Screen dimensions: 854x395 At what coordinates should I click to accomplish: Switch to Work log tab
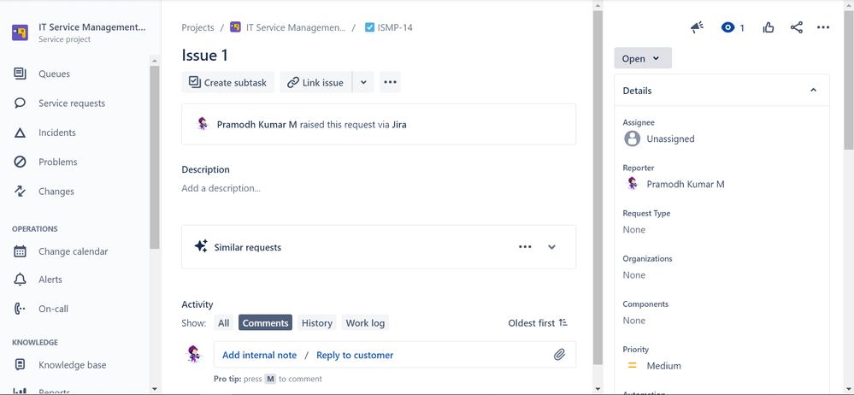click(x=365, y=323)
